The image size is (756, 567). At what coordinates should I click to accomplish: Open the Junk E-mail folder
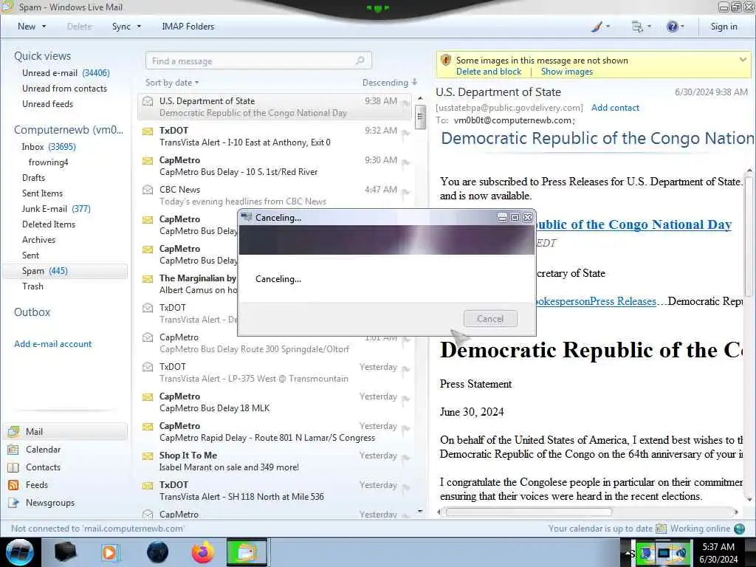coord(56,209)
